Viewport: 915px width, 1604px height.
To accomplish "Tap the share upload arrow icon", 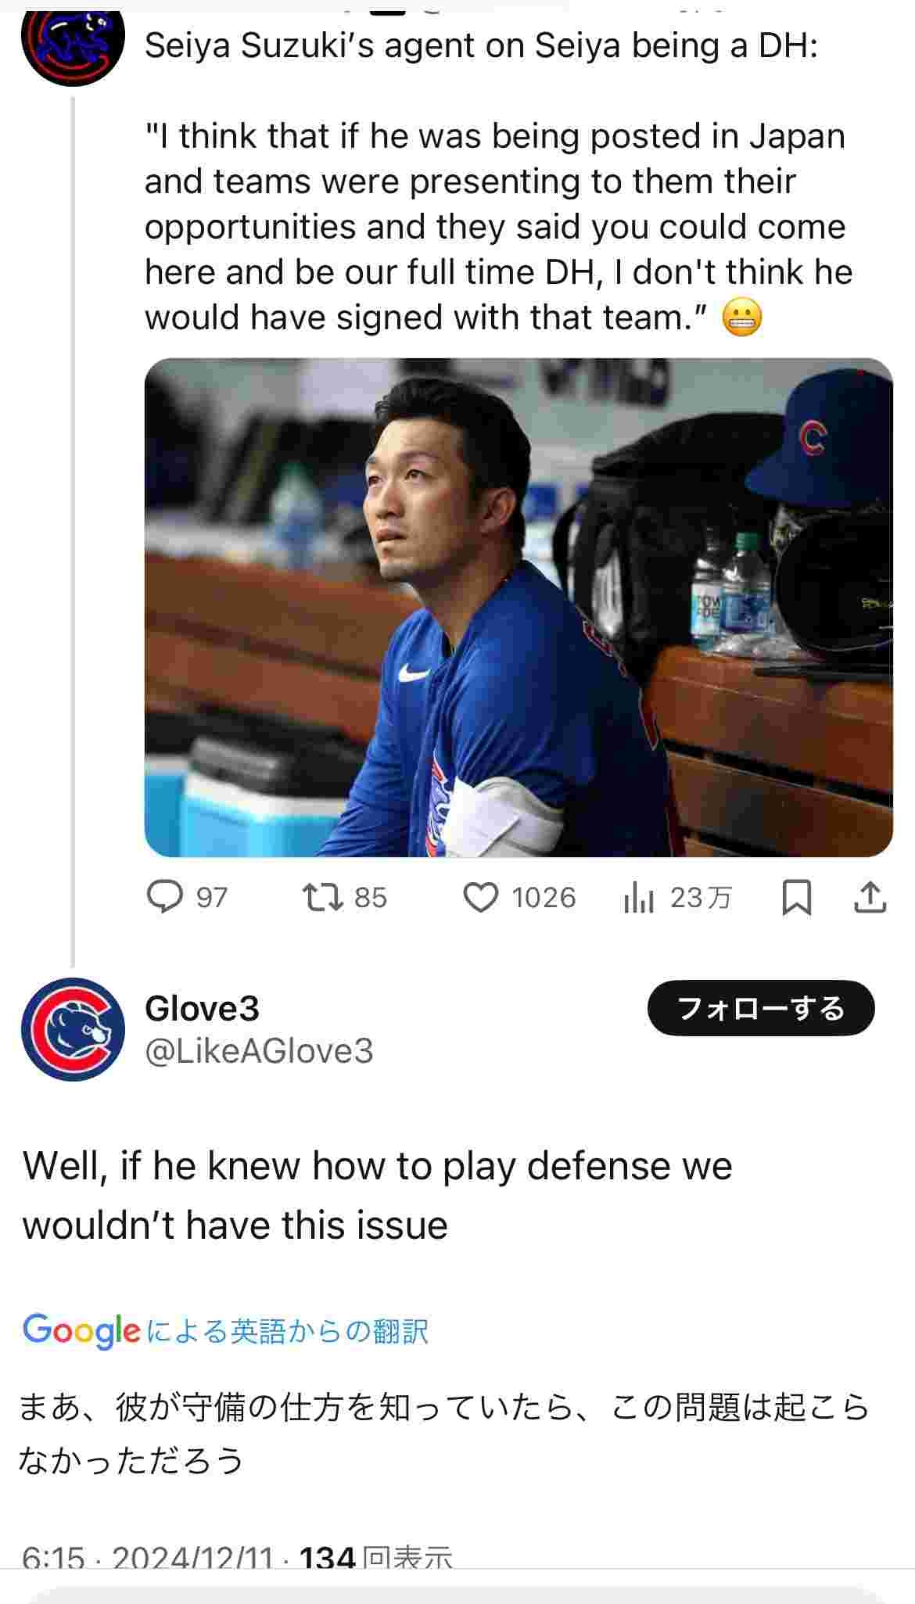I will [870, 897].
